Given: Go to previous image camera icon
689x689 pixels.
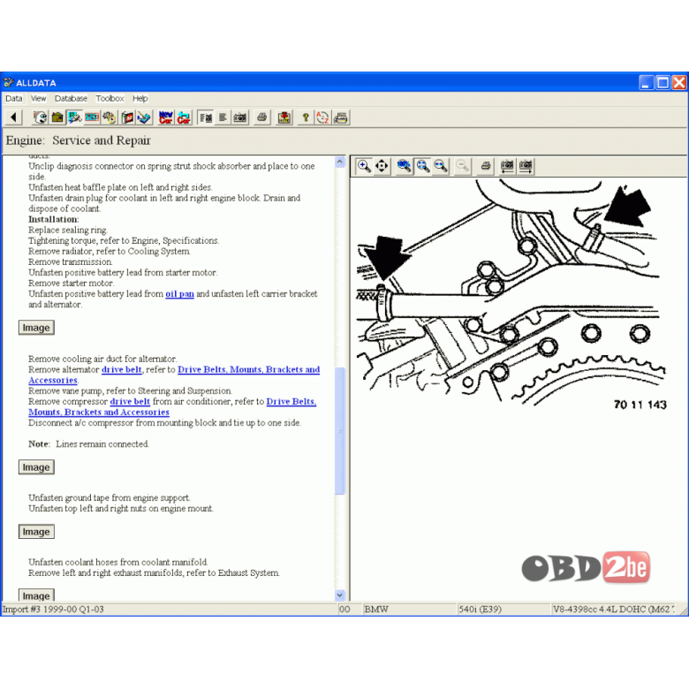Looking at the screenshot, I should [x=508, y=166].
